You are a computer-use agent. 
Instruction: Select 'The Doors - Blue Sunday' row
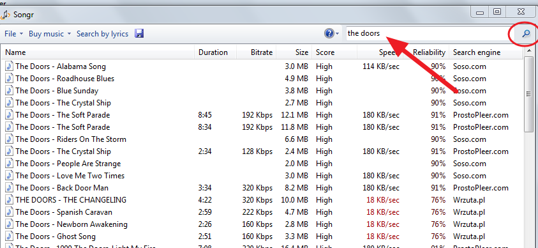click(x=262, y=91)
